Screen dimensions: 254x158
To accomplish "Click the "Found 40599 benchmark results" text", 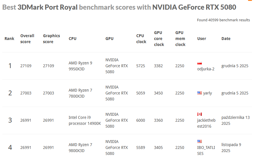I will (223, 20).
